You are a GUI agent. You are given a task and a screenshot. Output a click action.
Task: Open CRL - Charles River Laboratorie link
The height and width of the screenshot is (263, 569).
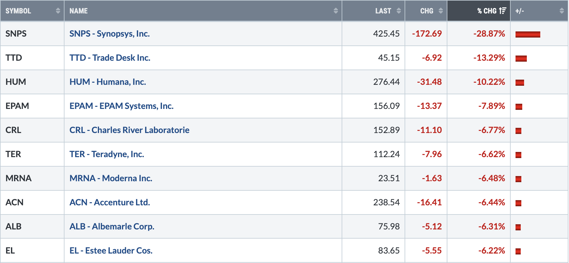[x=129, y=130]
